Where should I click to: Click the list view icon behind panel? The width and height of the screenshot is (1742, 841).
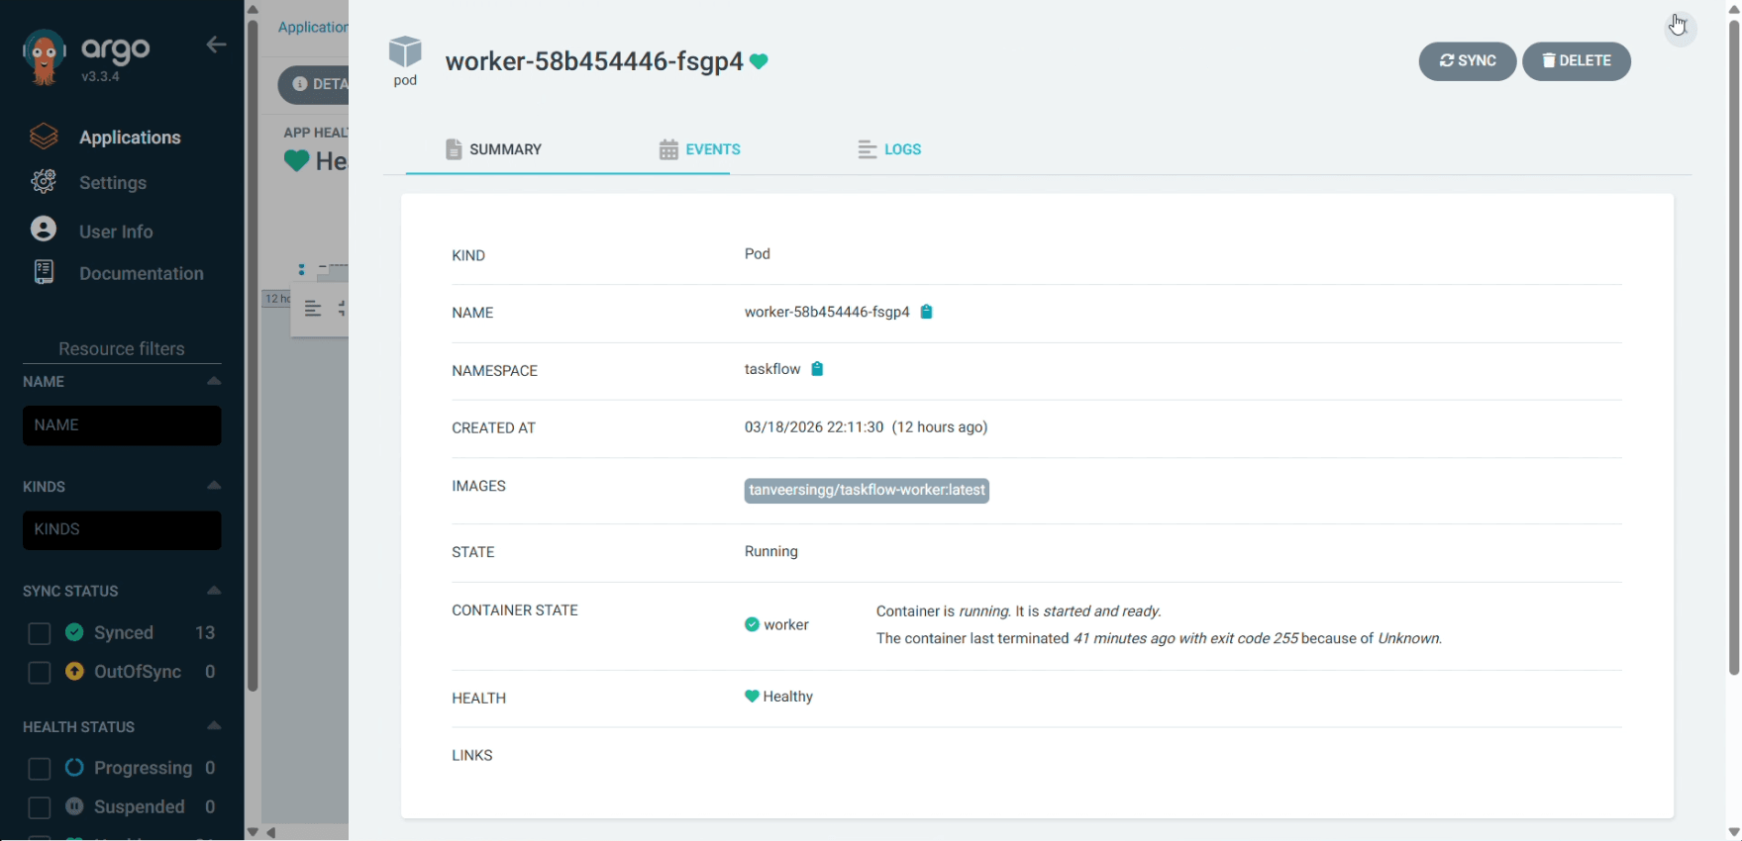tap(313, 309)
